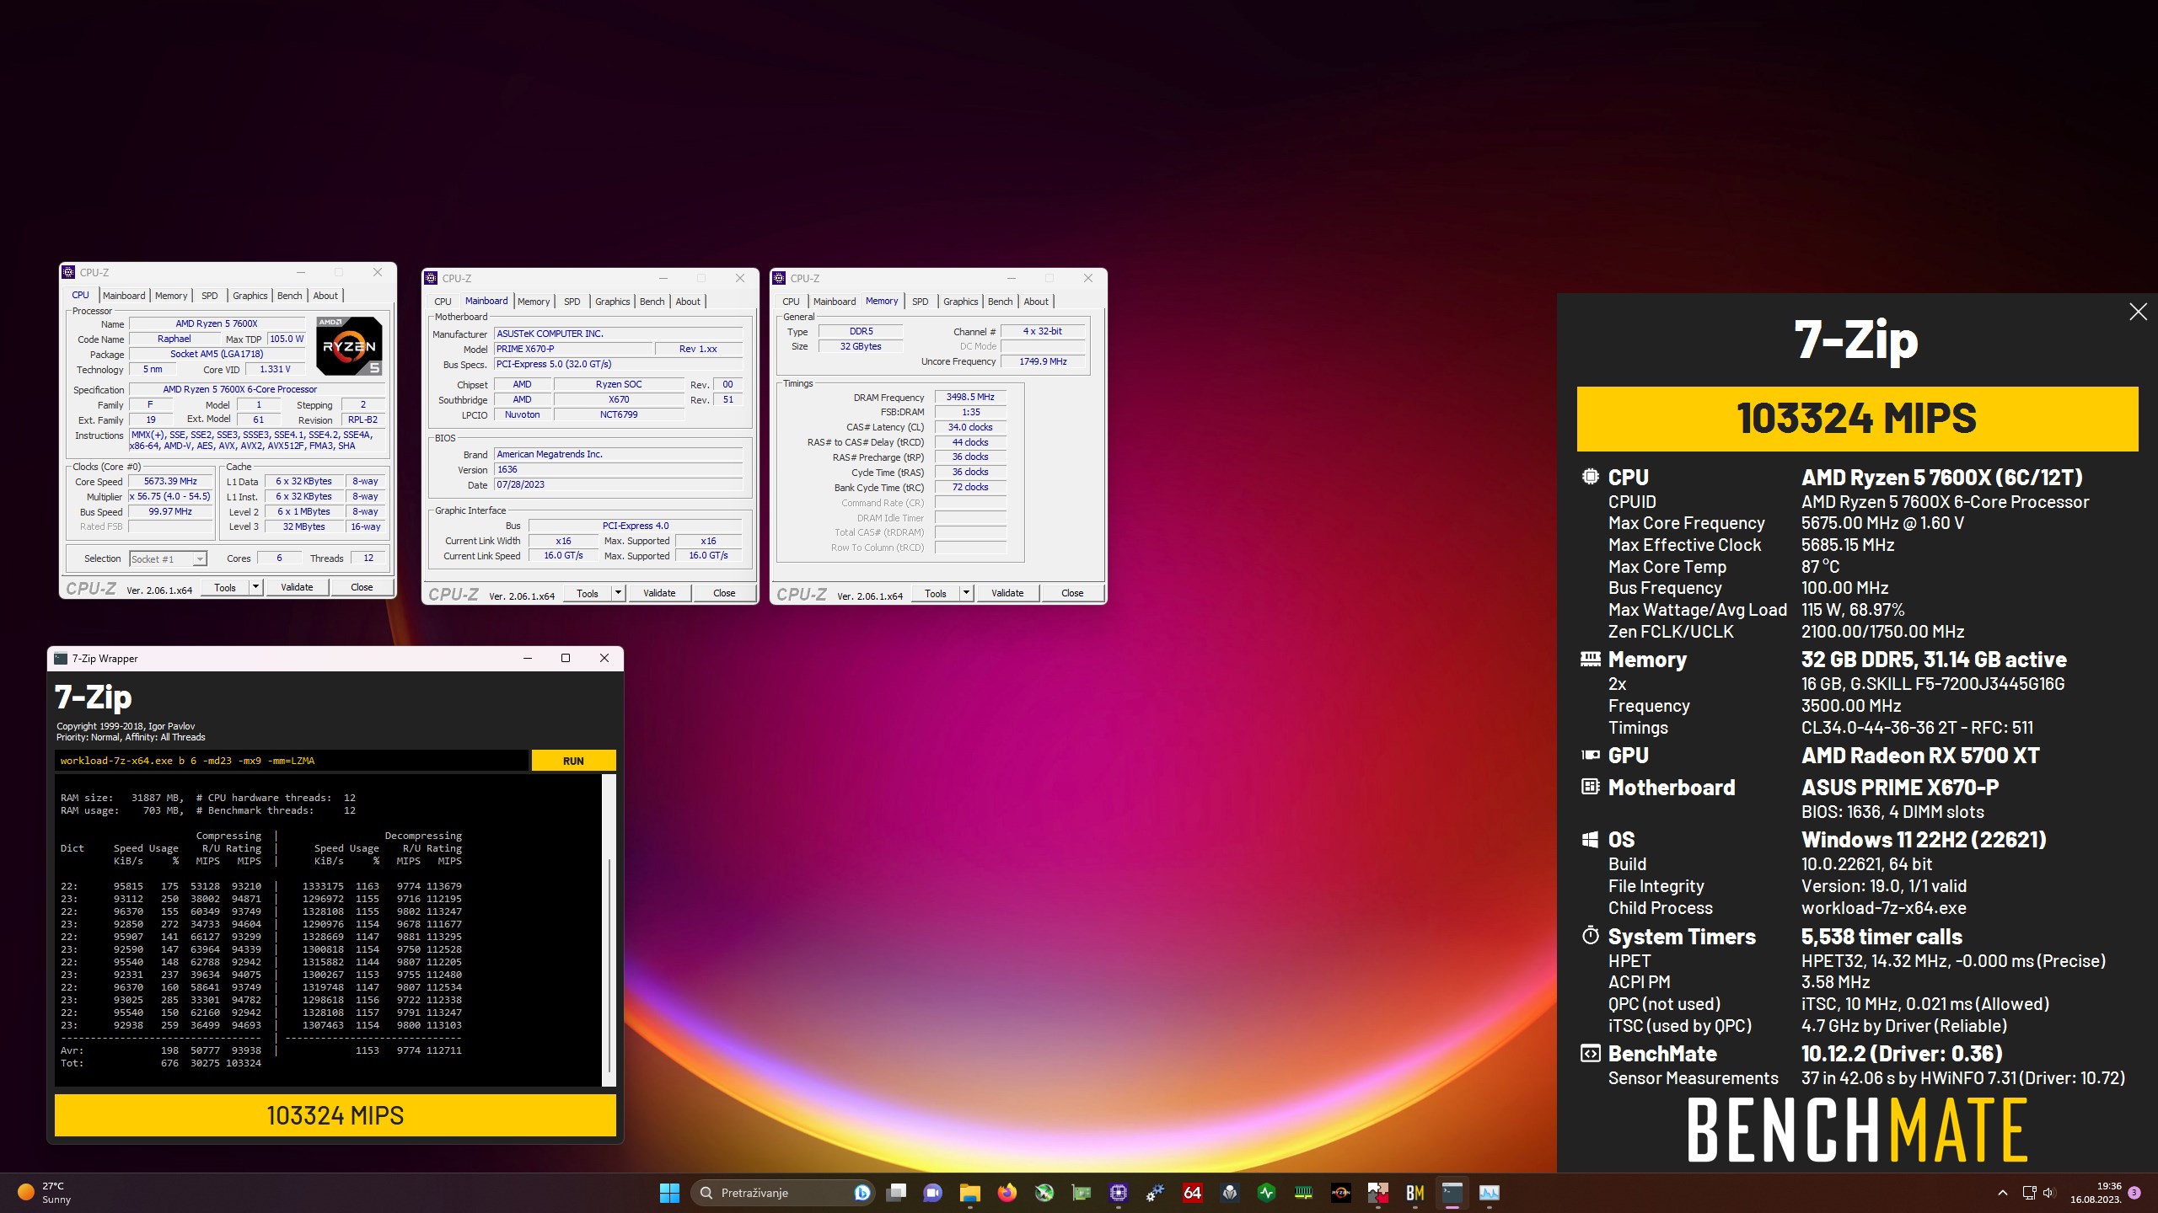The height and width of the screenshot is (1213, 2158).
Task: Switch to BenchMate BM taskbar icon
Action: coord(1415,1193)
